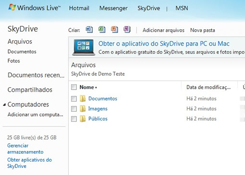Click the Imagens folder icon
The width and height of the screenshot is (245, 175).
click(x=83, y=109)
